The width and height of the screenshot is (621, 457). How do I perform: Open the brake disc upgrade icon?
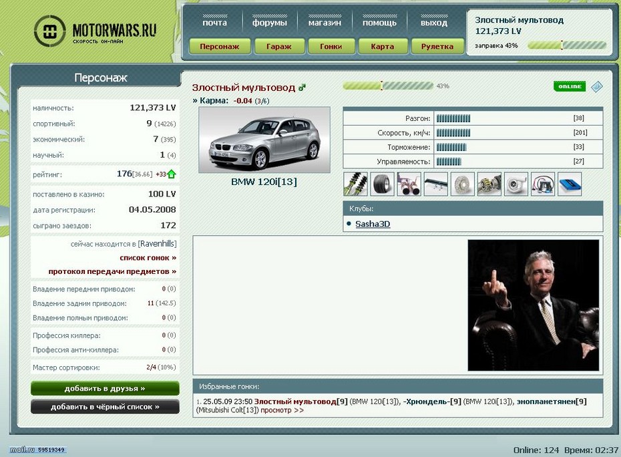462,184
